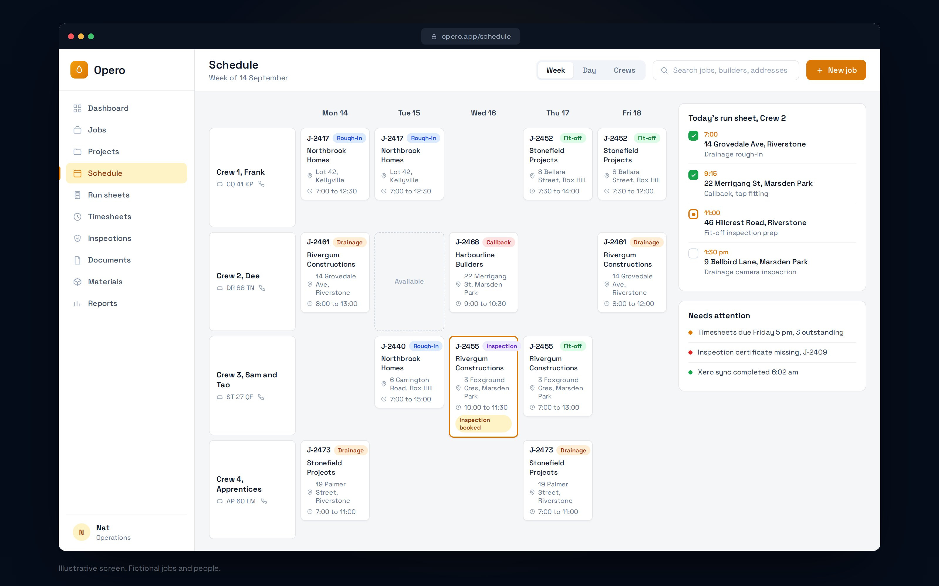
Task: Click the Projects folder icon
Action: 77,151
